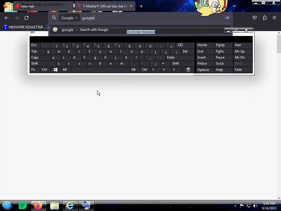
Task: Open a new tab with plus icon
Action: (141, 6)
